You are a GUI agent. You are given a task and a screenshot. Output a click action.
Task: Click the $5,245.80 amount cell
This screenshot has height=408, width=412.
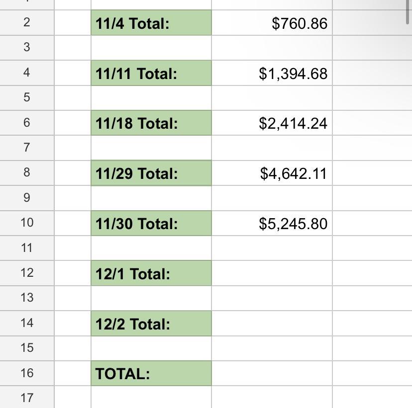[x=272, y=224]
